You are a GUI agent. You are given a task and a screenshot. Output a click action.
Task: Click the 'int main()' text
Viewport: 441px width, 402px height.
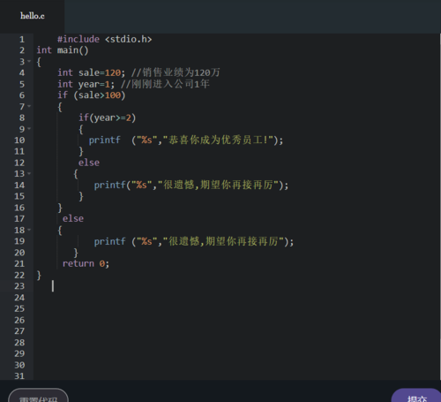tap(63, 50)
